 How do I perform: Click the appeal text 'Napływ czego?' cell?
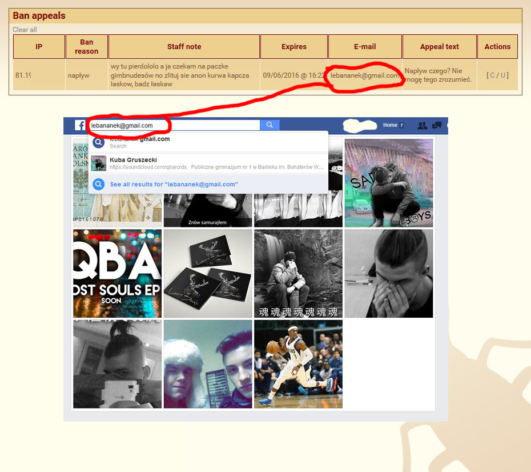(x=440, y=75)
